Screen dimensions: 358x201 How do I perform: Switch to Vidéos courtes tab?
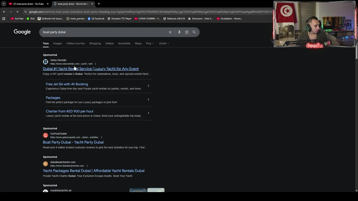coord(76,43)
